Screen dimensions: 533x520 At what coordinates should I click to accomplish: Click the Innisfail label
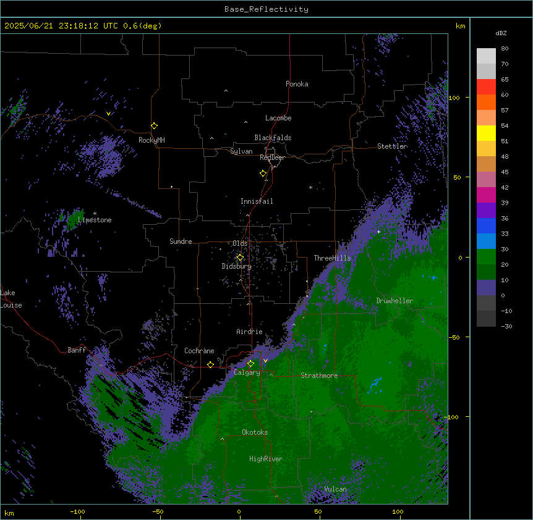coord(257,201)
